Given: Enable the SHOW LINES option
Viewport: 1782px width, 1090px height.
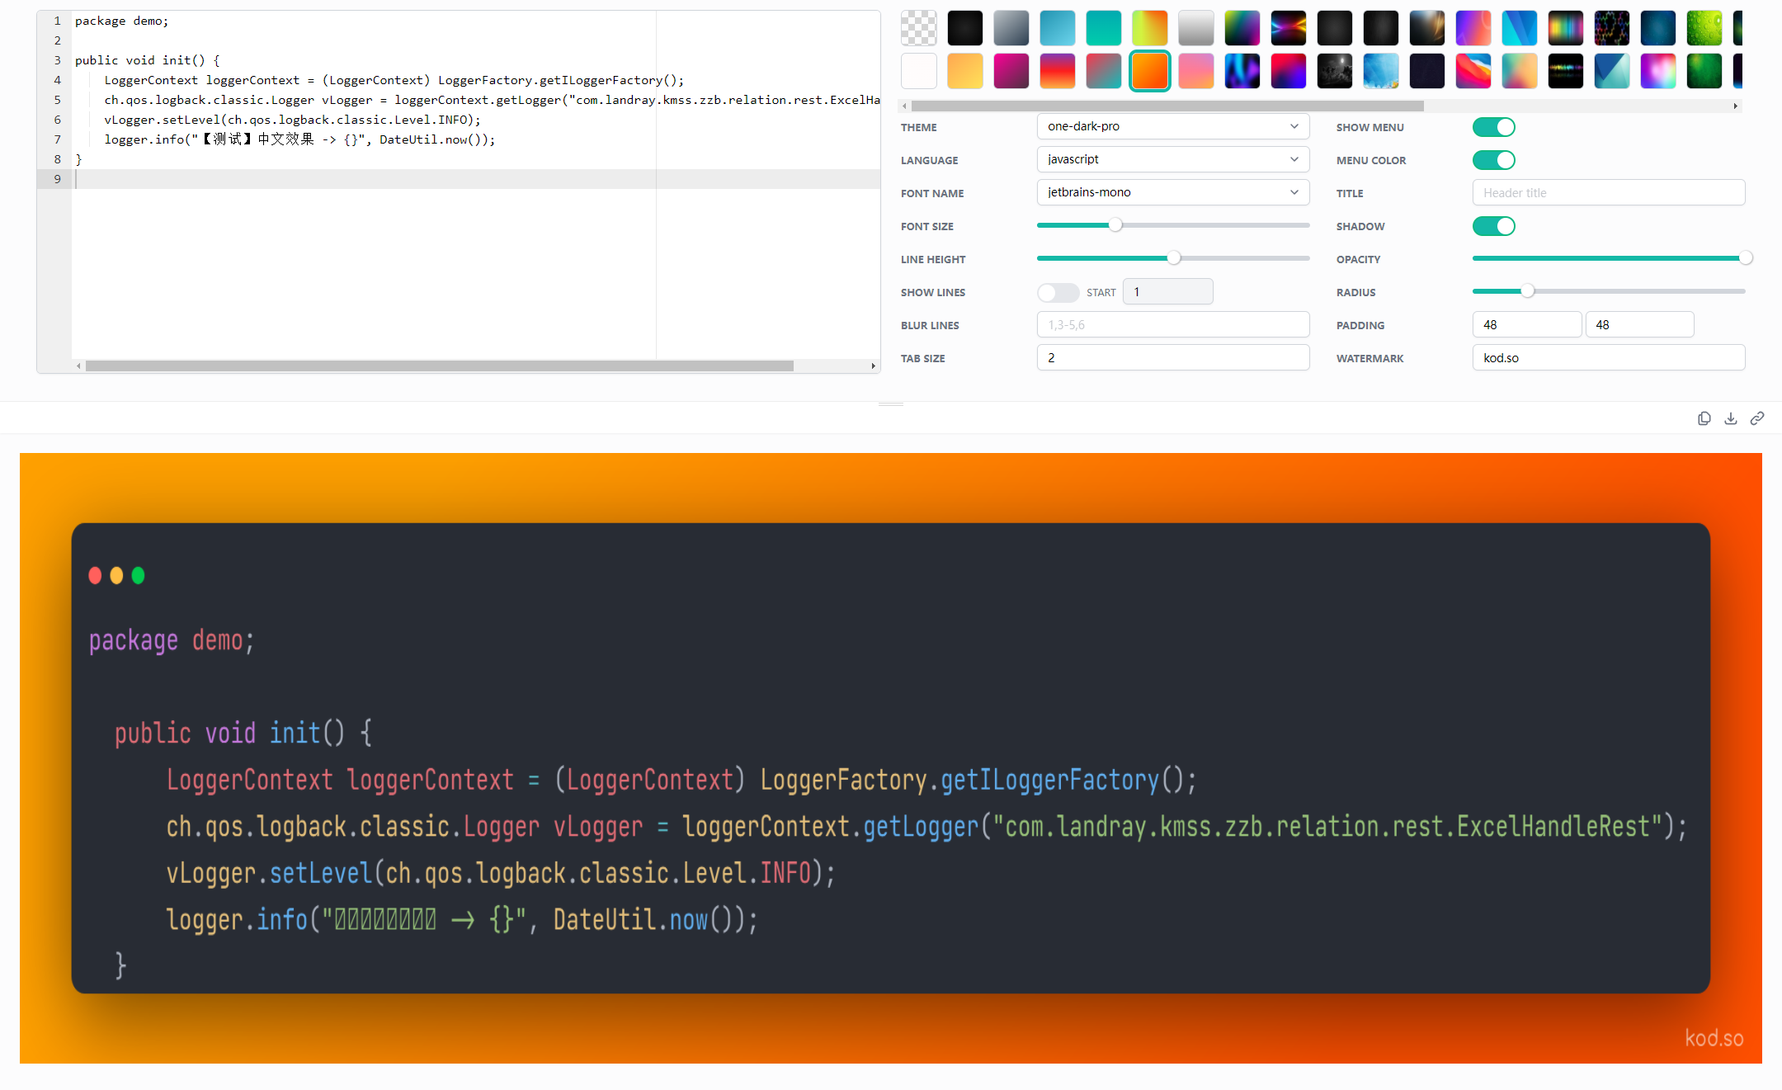Looking at the screenshot, I should coord(1058,292).
